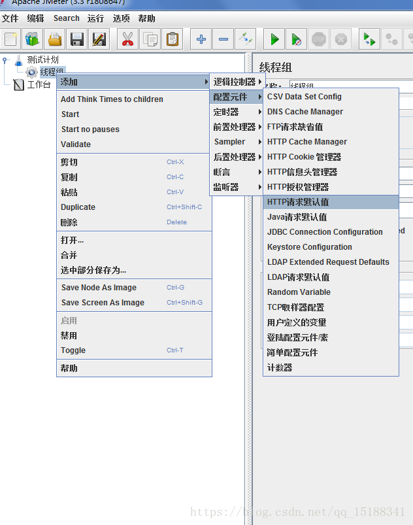This screenshot has width=413, height=525.
Task: Open the 帮助 menu in the menu bar
Action: click(146, 18)
